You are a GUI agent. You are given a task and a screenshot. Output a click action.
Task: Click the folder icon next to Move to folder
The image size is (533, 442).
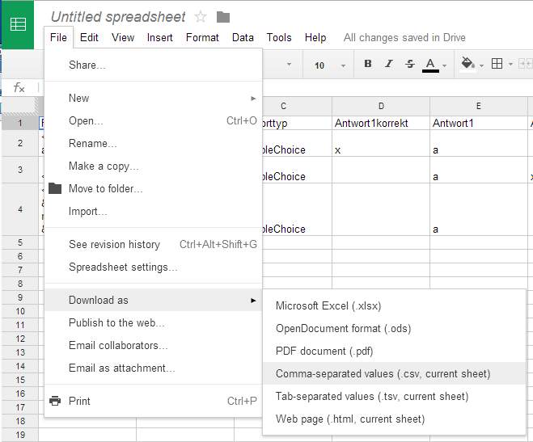tap(55, 188)
